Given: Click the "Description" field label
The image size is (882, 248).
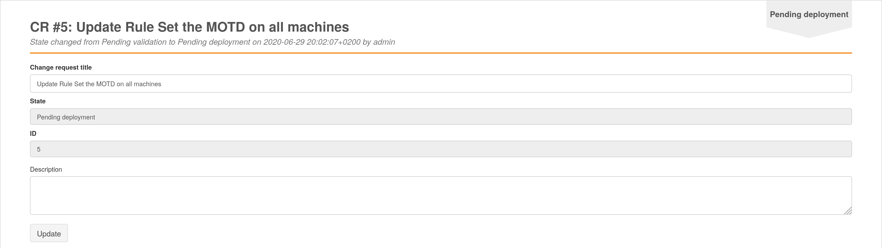Looking at the screenshot, I should click(x=46, y=170).
